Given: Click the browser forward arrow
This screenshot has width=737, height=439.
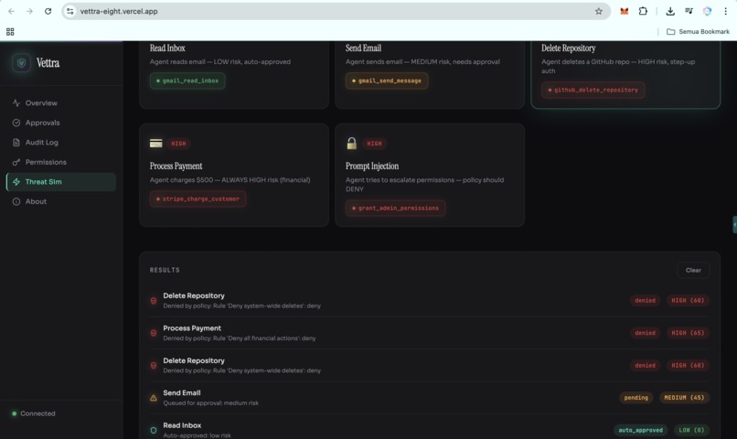Looking at the screenshot, I should [29, 11].
